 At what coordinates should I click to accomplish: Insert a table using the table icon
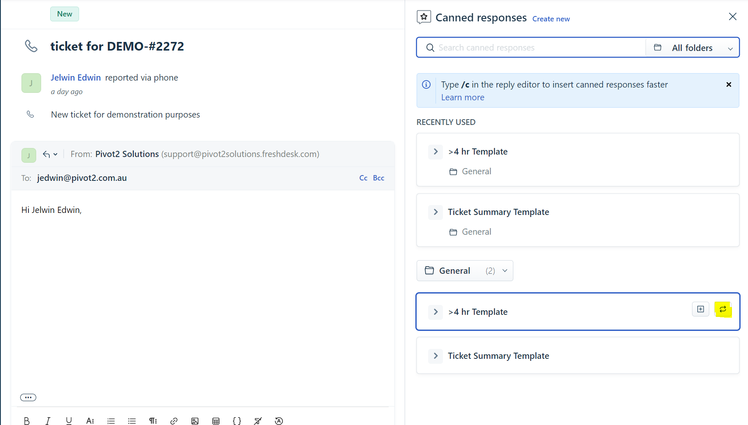(216, 420)
